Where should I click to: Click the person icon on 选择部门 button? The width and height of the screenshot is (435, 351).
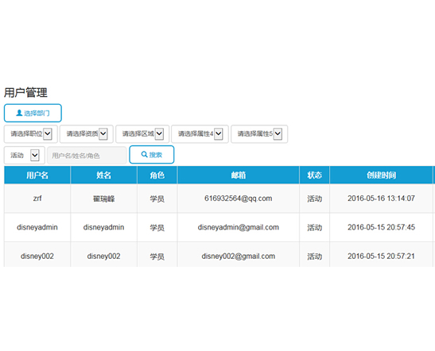click(x=19, y=113)
